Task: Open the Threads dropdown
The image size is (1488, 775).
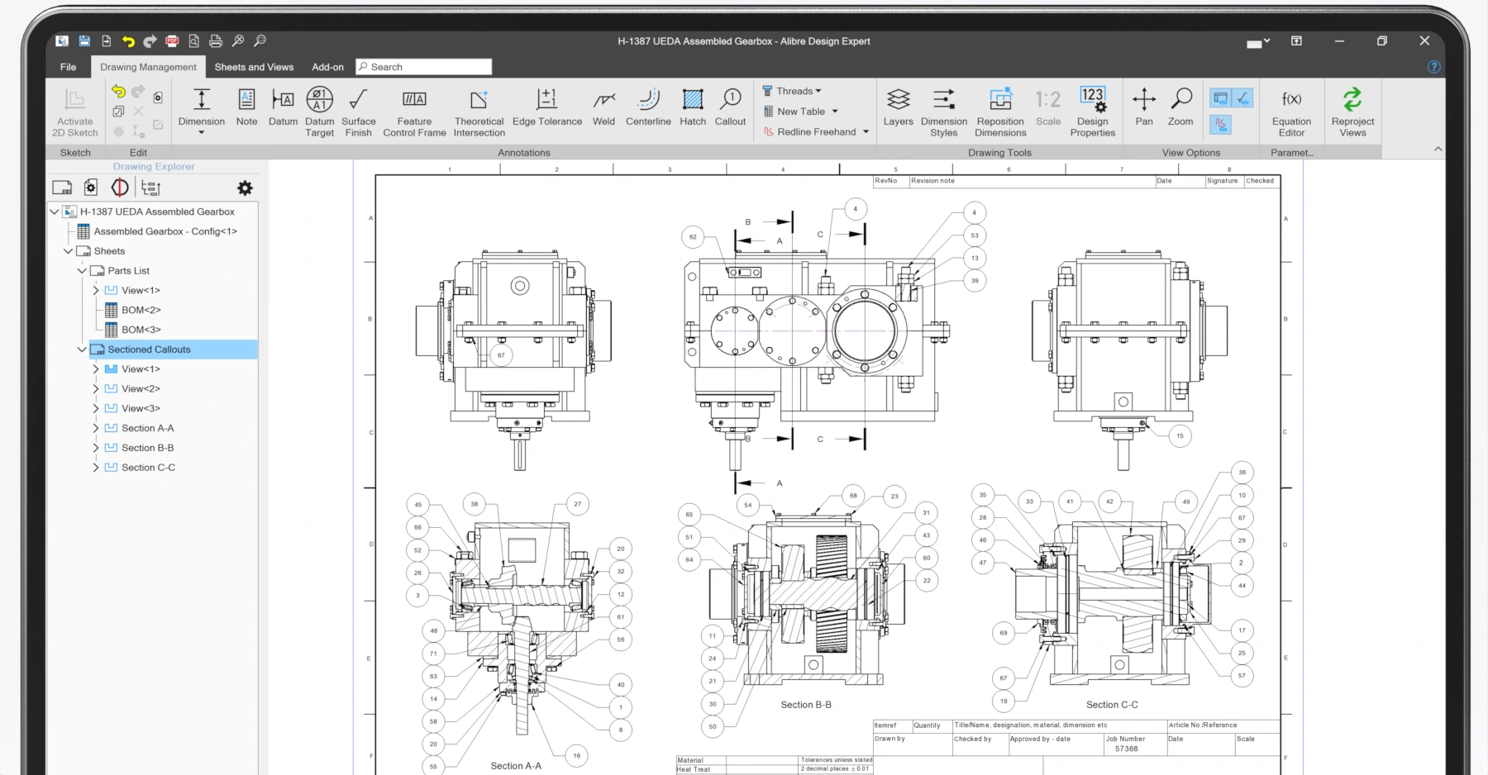Action: click(x=792, y=91)
